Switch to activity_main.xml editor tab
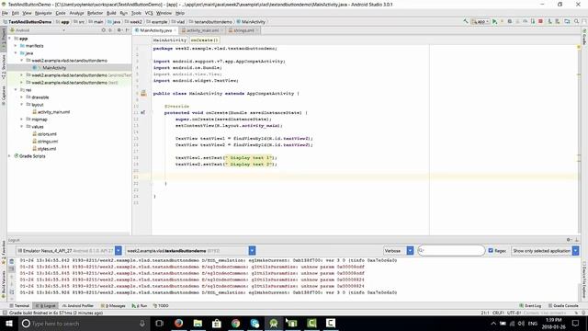 pyautogui.click(x=202, y=30)
